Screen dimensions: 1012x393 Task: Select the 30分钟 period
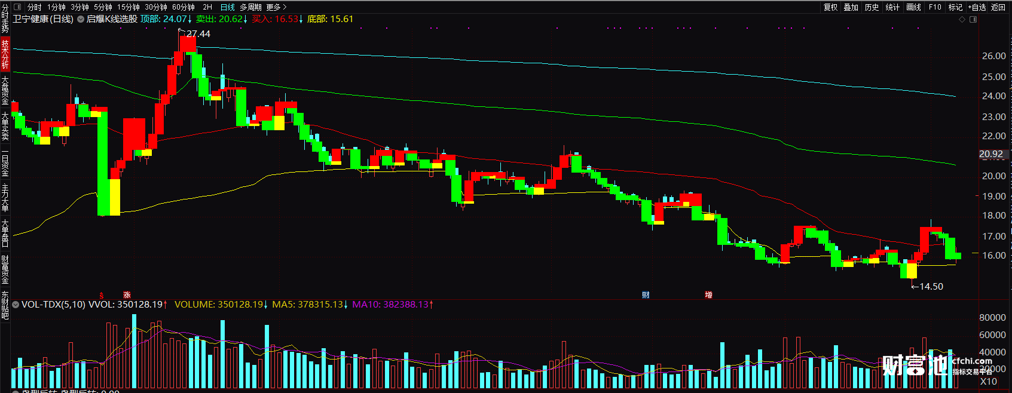[156, 7]
